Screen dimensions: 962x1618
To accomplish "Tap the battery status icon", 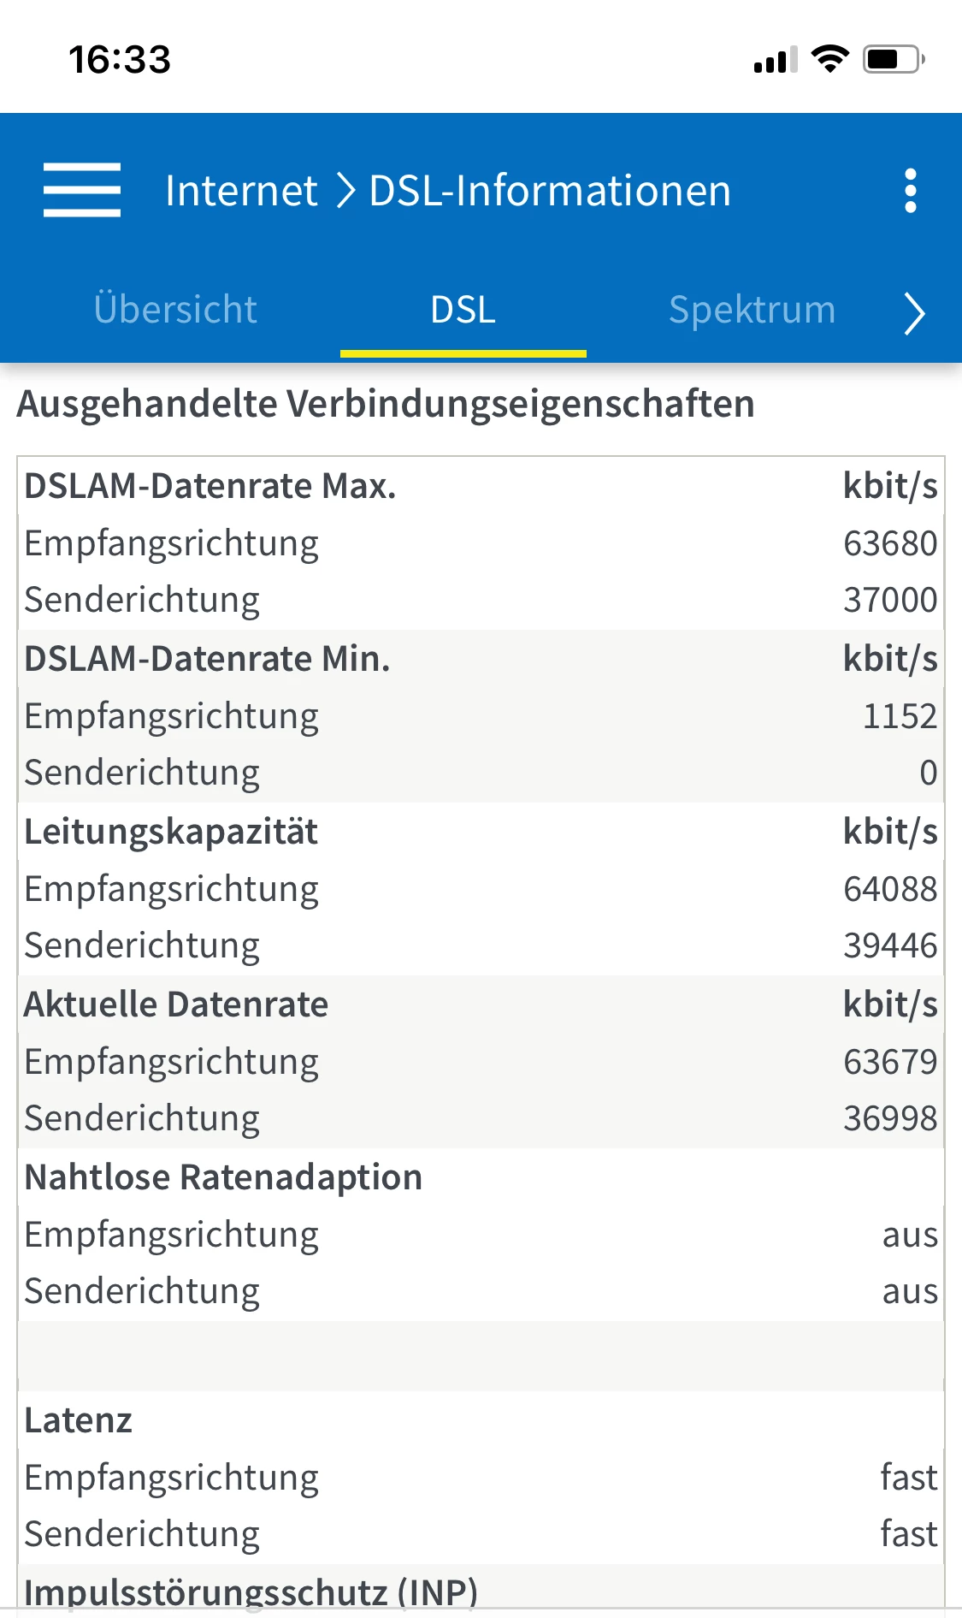I will pos(893,59).
